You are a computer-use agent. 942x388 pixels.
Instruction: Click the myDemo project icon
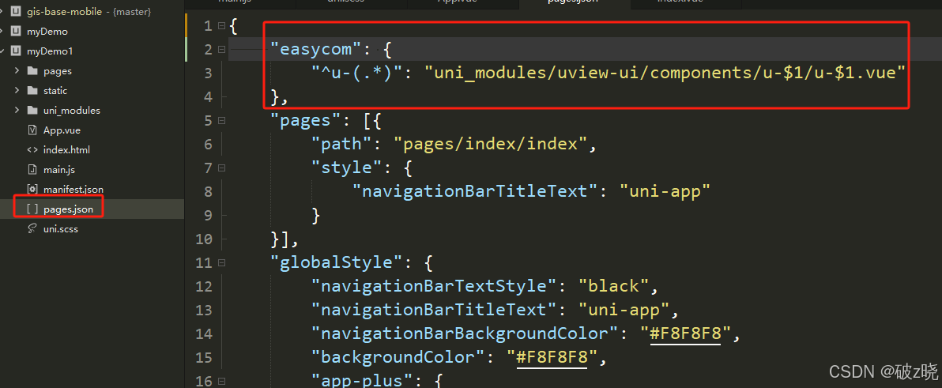pyautogui.click(x=17, y=32)
